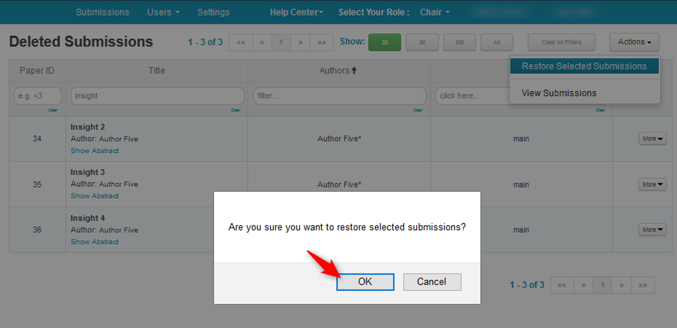Click Paper ID cell 35
The height and width of the screenshot is (328, 677).
37,184
